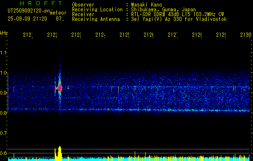This screenshot has width=253, height=161.
Task: Select the file name UT2509092120.pn
Action: (x=29, y=11)
